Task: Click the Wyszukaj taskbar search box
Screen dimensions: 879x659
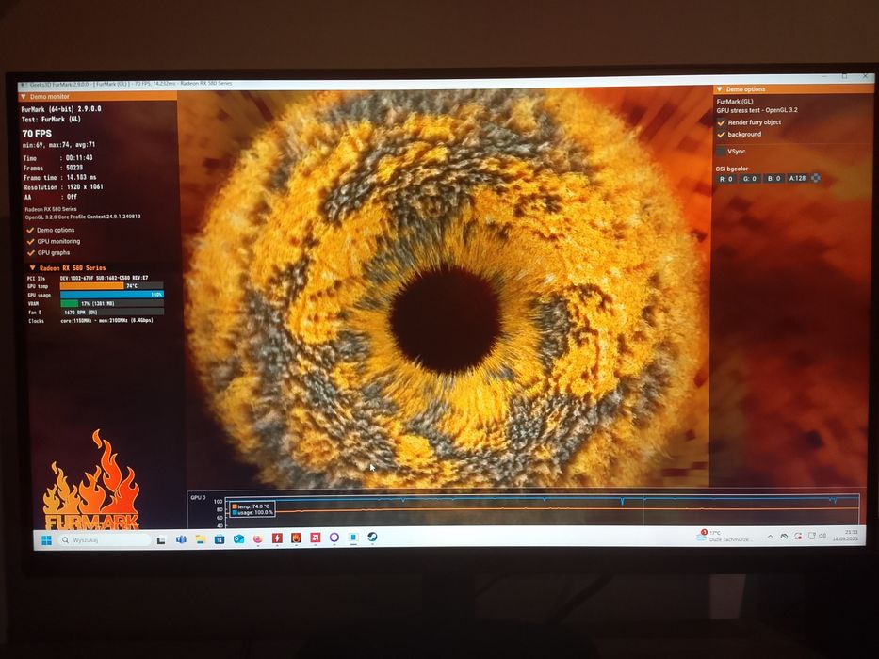Action: pyautogui.click(x=105, y=539)
